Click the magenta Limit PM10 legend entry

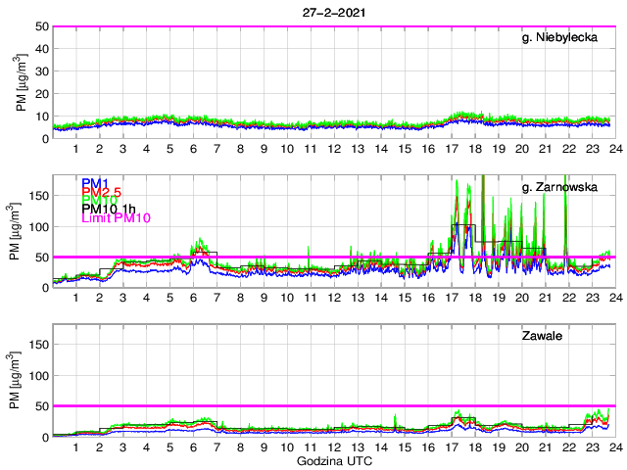click(114, 217)
